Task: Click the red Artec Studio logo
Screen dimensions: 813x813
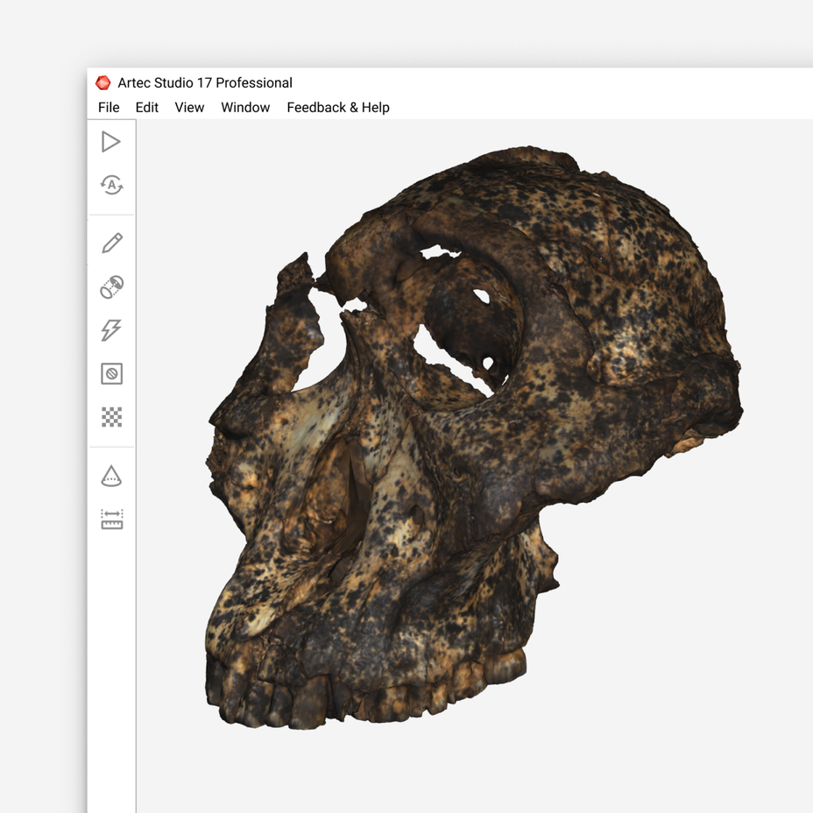Action: pyautogui.click(x=103, y=83)
